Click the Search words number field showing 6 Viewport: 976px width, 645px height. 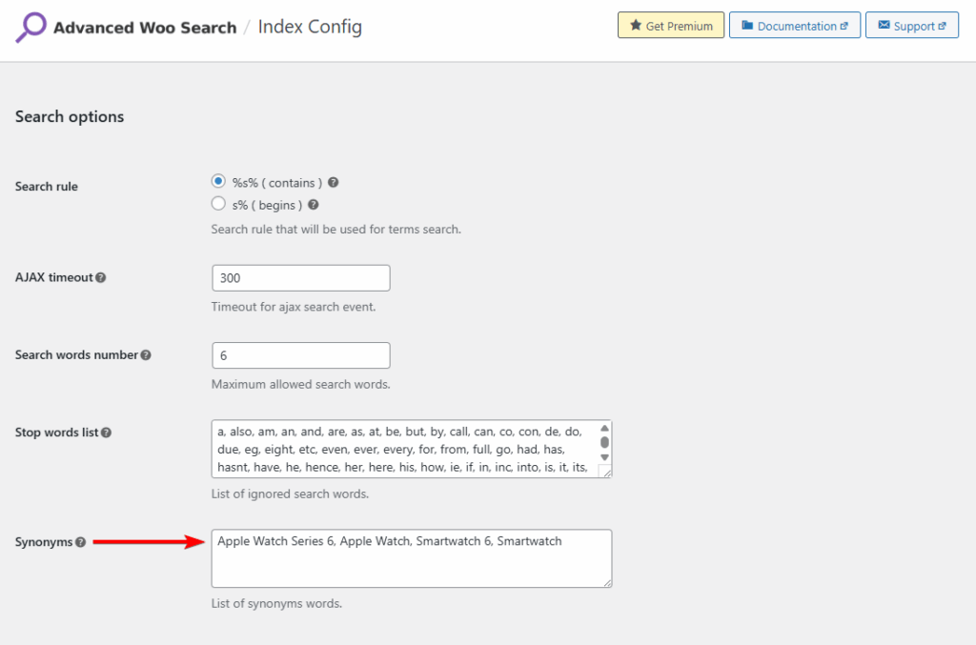pyautogui.click(x=300, y=354)
